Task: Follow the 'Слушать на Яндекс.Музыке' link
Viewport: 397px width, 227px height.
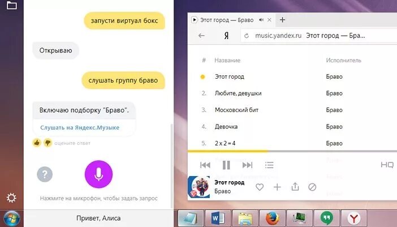Action: (x=80, y=127)
